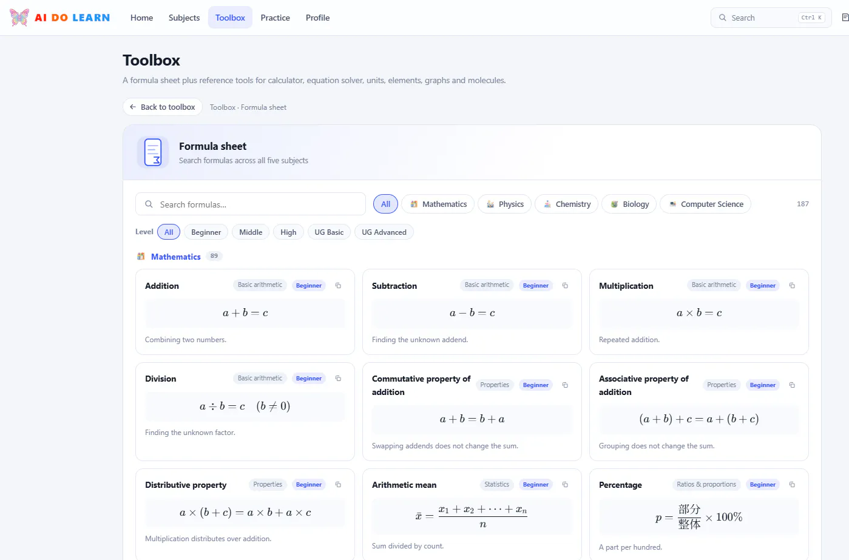Viewport: 849px width, 560px height.
Task: Click the Formula sheet document icon
Action: (x=153, y=152)
